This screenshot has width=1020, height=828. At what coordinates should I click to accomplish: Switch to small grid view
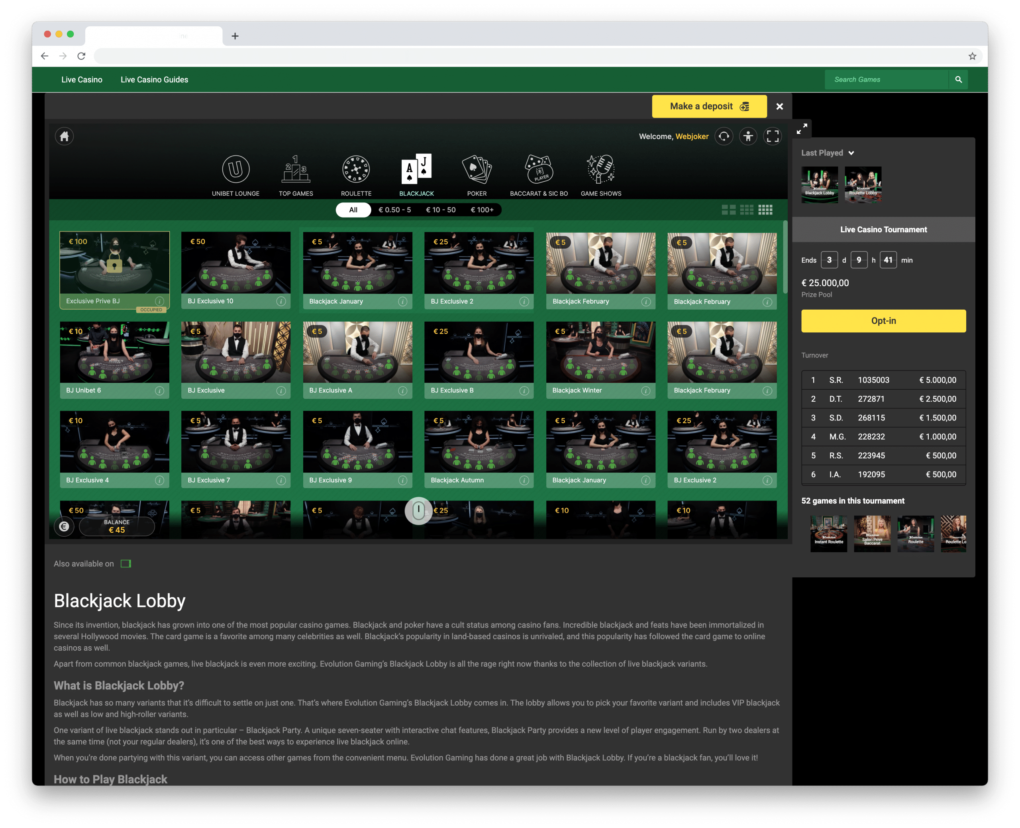tap(765, 210)
